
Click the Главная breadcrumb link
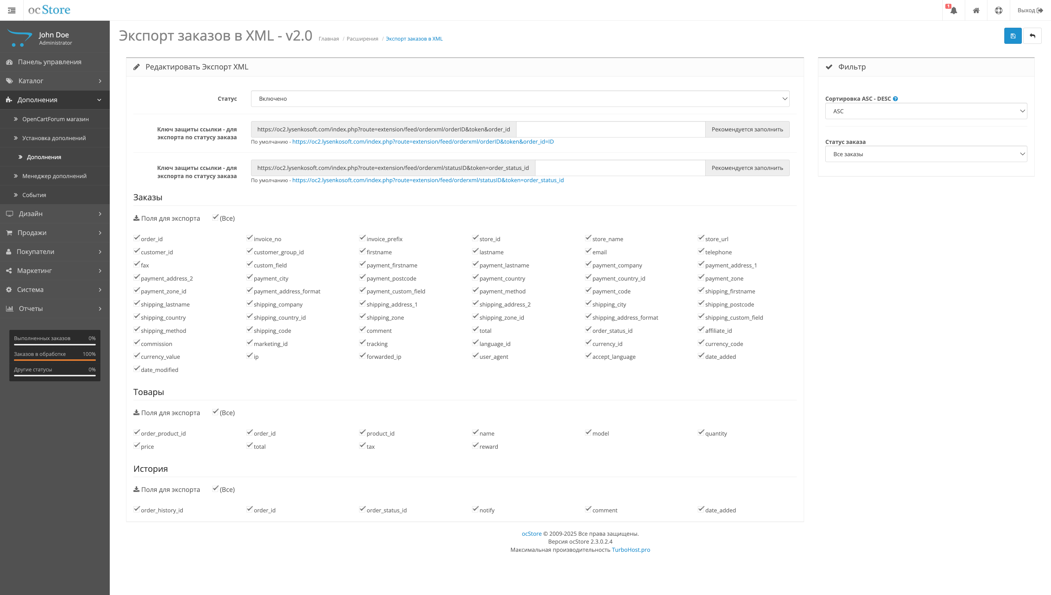tap(328, 39)
